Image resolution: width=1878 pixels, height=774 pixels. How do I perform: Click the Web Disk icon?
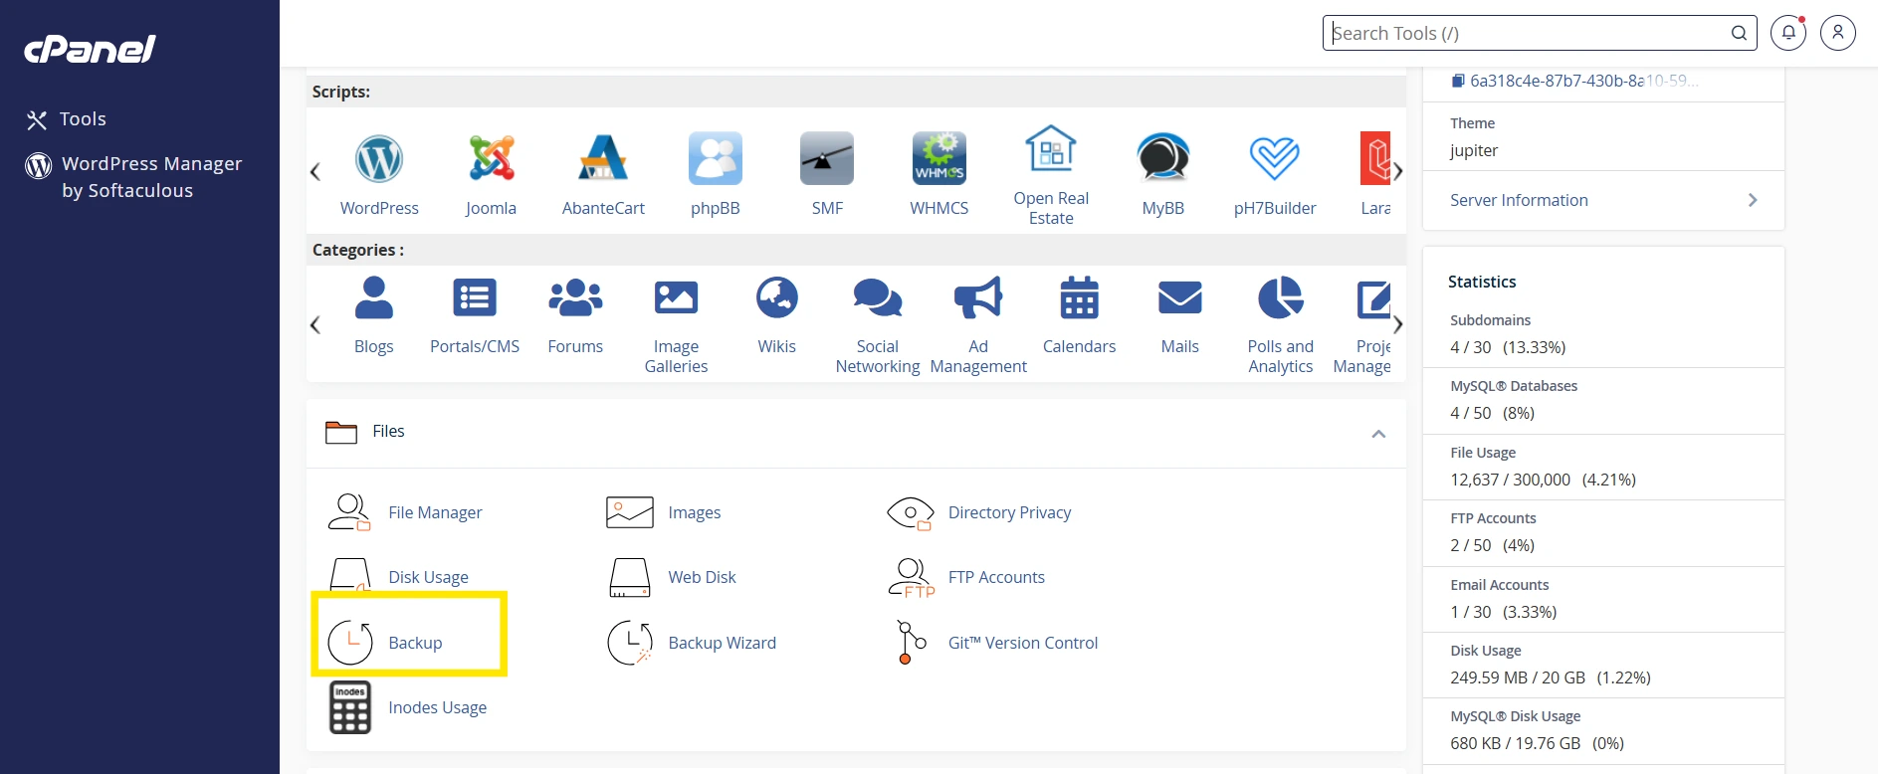[x=630, y=577]
